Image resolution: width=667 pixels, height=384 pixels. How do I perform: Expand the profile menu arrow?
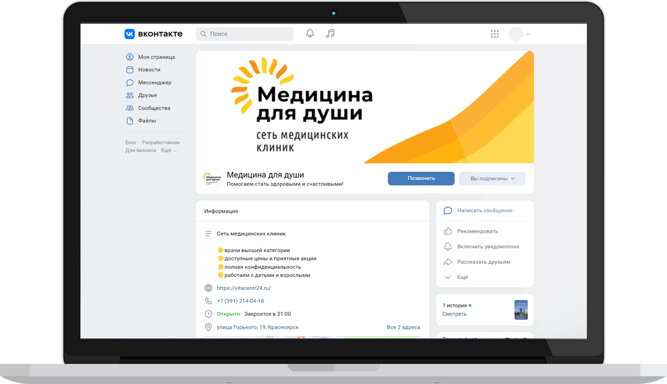(x=528, y=34)
